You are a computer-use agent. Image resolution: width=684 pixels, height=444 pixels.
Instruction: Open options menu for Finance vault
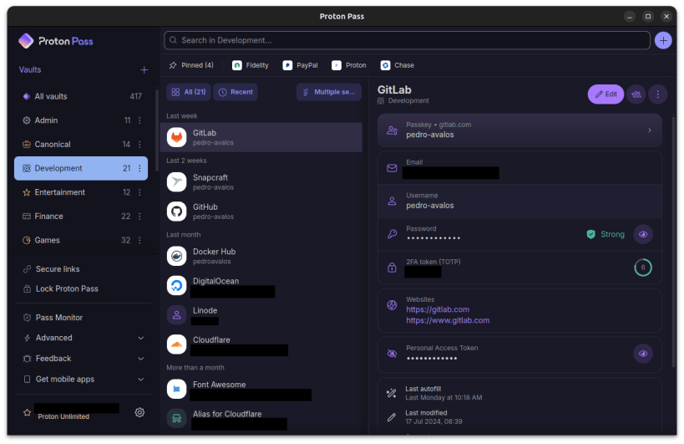pyautogui.click(x=139, y=216)
